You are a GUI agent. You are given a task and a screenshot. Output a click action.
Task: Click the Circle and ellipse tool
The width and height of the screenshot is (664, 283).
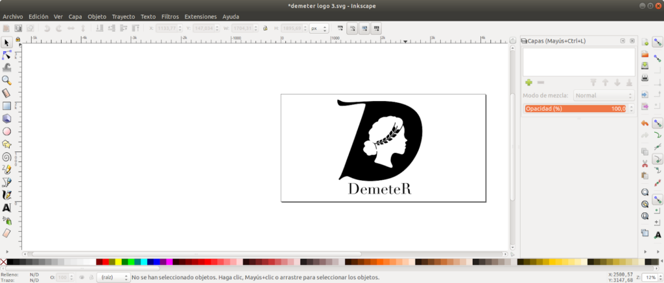[x=6, y=131]
